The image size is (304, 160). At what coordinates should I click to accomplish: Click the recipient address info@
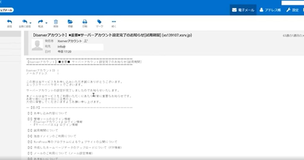click(x=61, y=47)
